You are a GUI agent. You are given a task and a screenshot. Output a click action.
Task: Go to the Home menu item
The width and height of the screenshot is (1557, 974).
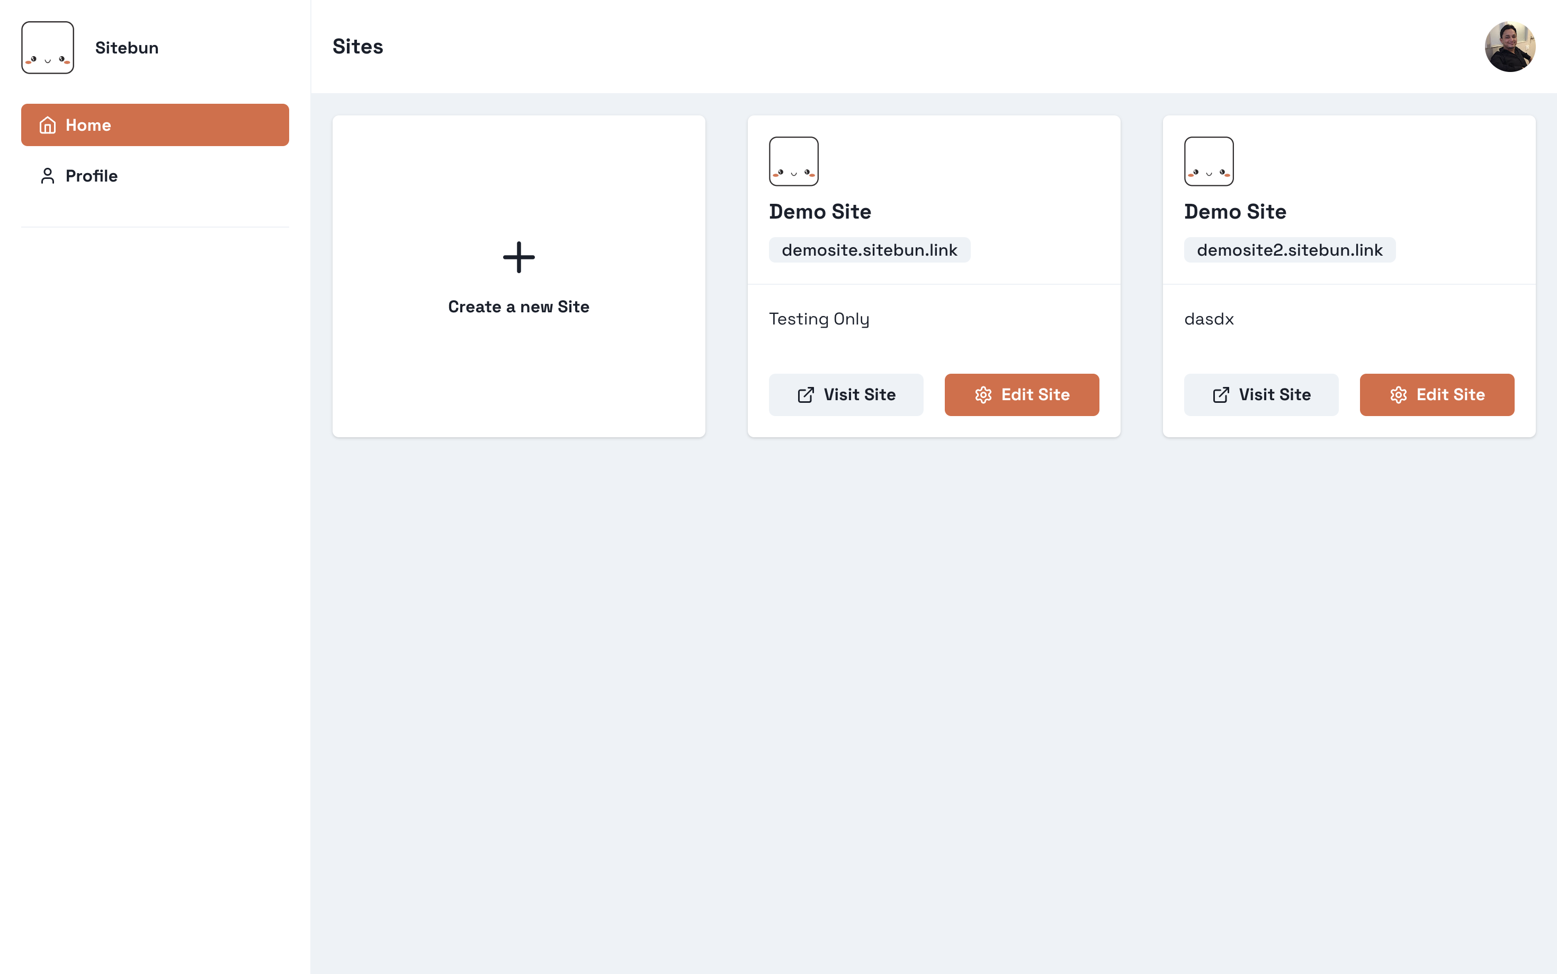click(155, 125)
